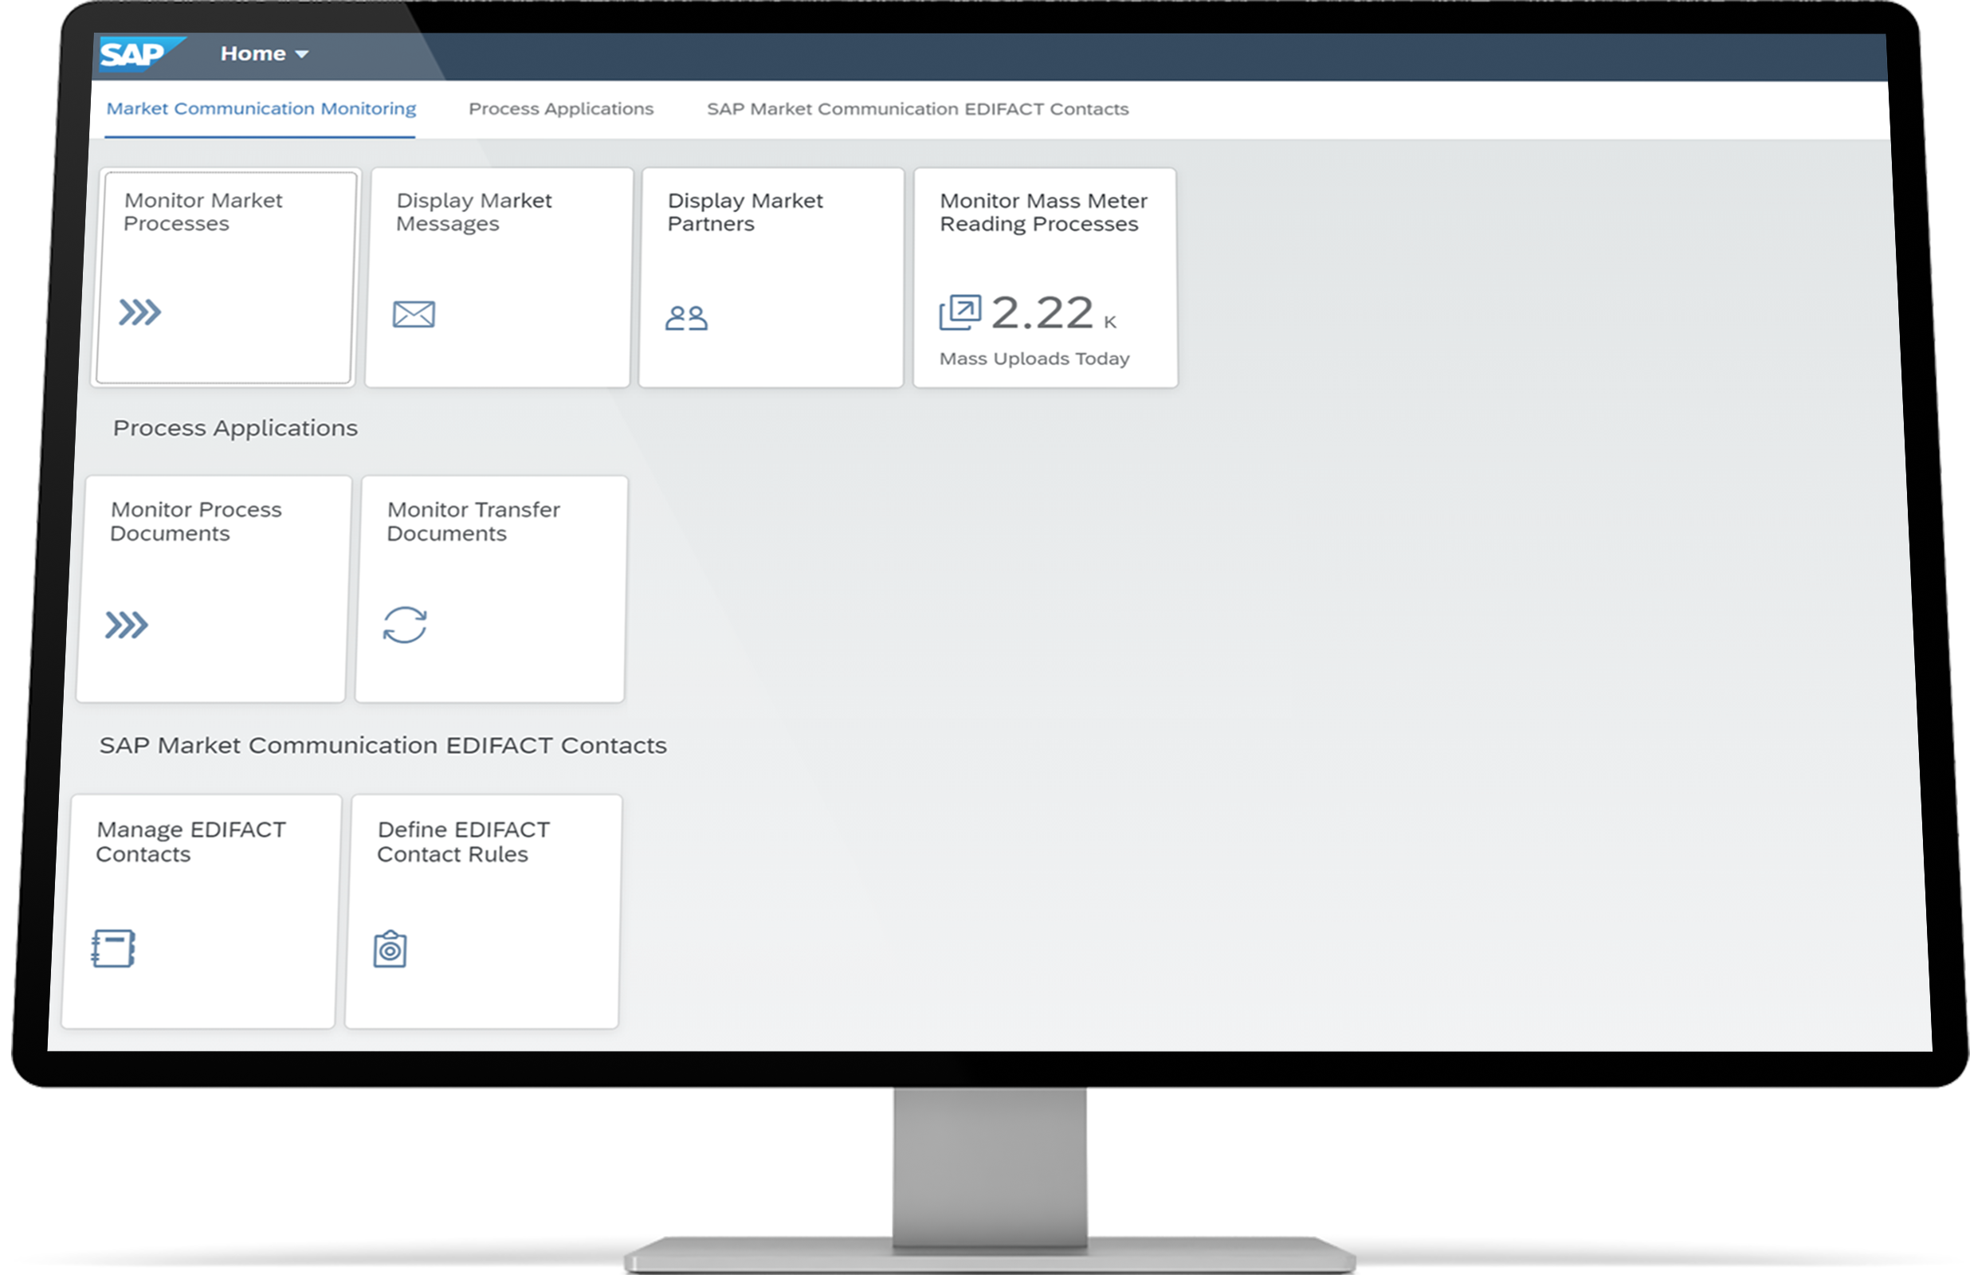1970x1275 pixels.
Task: Click the clipboard icon on Define EDIFACT Contact Rules
Action: [391, 950]
